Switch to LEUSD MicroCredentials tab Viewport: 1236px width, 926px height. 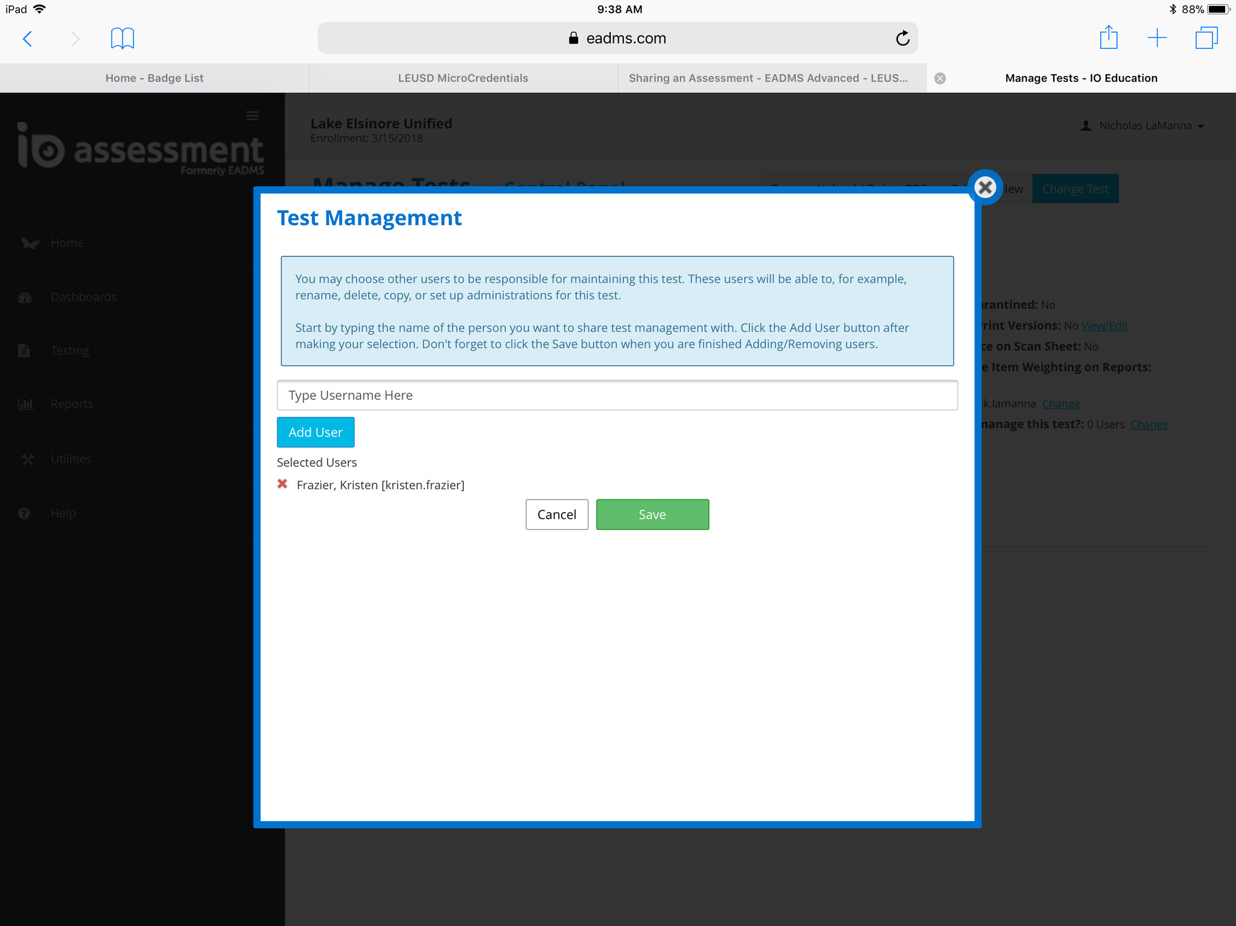463,78
